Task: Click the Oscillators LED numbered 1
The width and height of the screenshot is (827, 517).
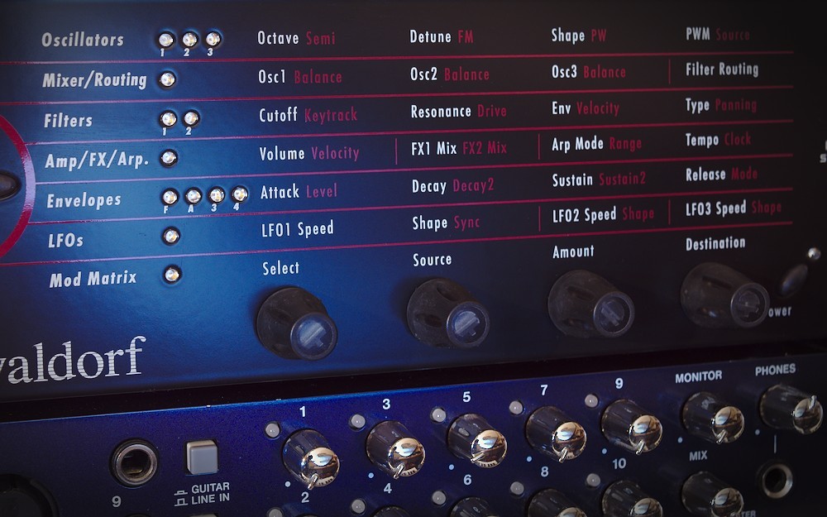Action: (x=165, y=40)
